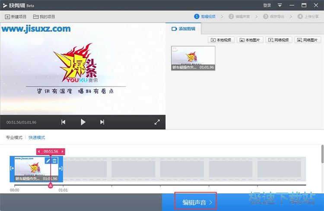Click the clip's left trim handle
324x211 pixels.
pyautogui.click(x=12, y=168)
